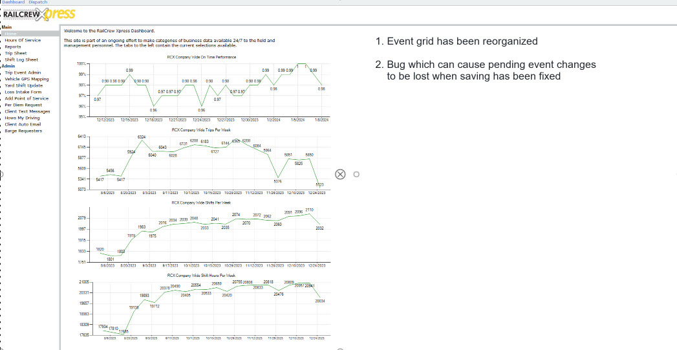Open Hours Of Service page
This screenshot has height=350, width=677.
[x=23, y=40]
